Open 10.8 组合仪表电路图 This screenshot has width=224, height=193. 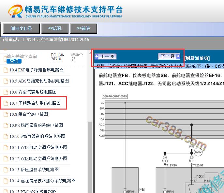pos(29,114)
